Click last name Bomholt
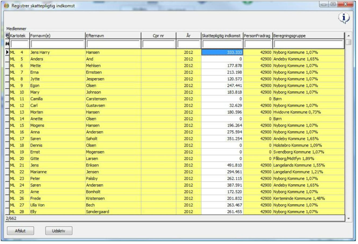358x244 pixels. click(x=93, y=192)
